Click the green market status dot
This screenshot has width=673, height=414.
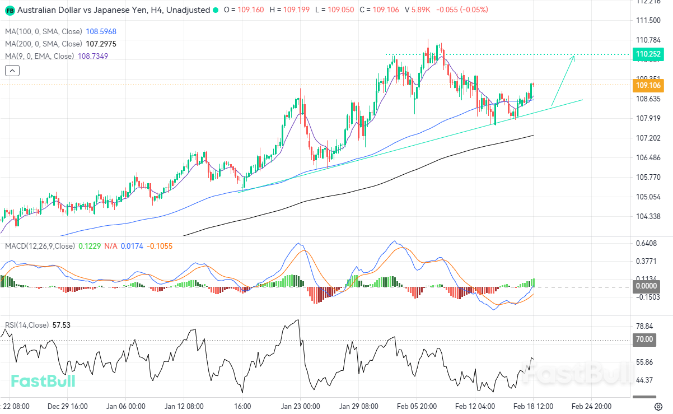point(216,10)
